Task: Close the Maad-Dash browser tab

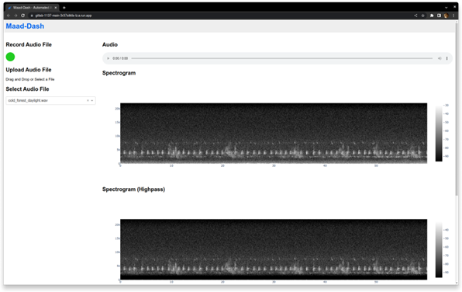Action: (x=55, y=8)
